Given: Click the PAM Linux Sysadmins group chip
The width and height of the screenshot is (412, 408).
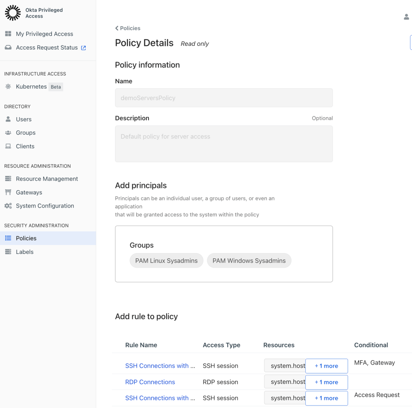Looking at the screenshot, I should 166,261.
